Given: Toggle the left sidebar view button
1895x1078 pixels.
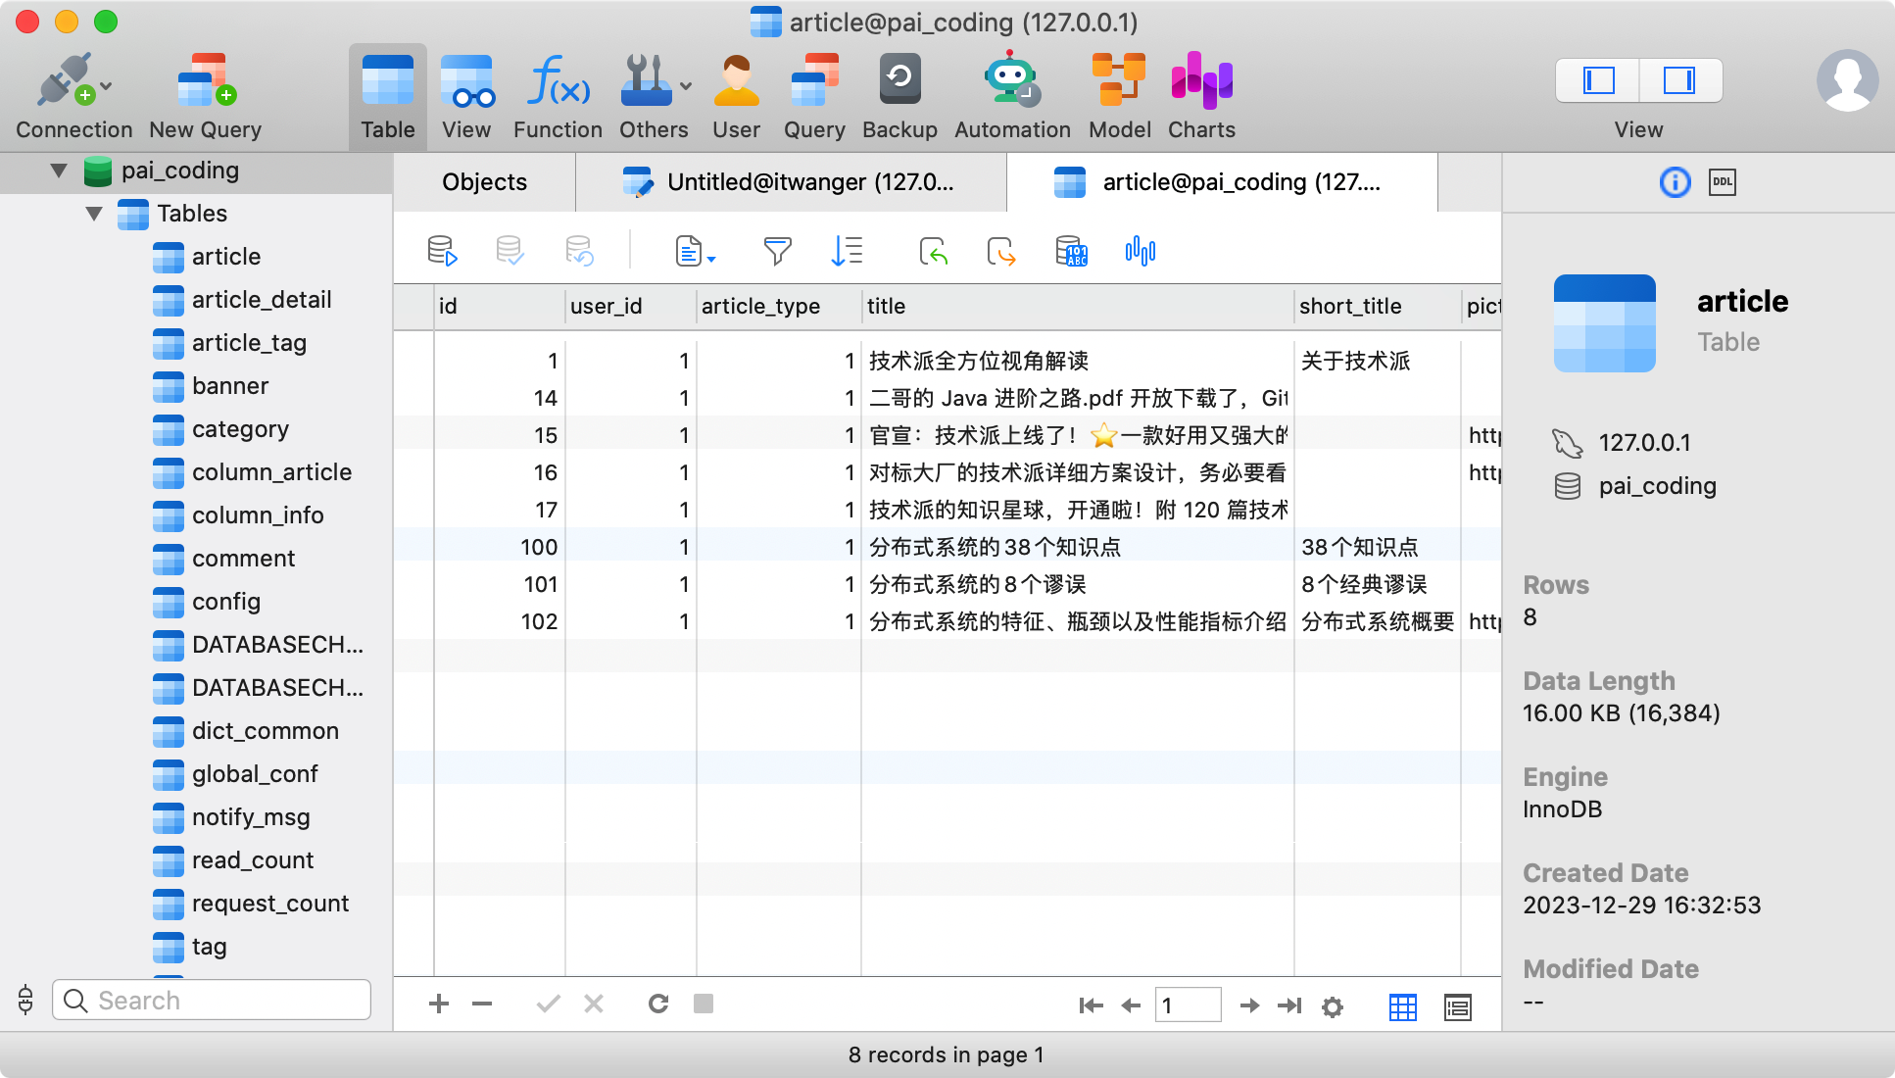Looking at the screenshot, I should coord(1598,80).
